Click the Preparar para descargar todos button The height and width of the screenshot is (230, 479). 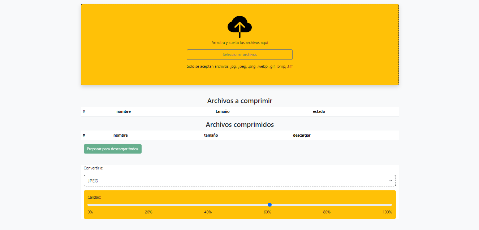coord(113,149)
